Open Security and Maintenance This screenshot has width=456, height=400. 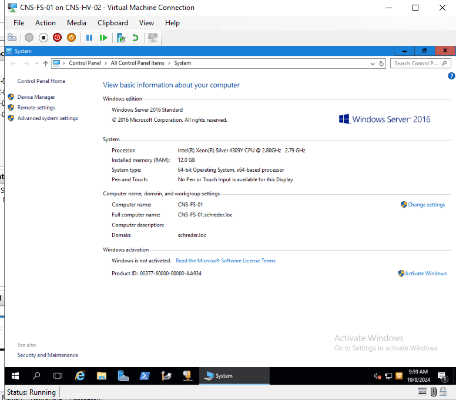(48, 355)
